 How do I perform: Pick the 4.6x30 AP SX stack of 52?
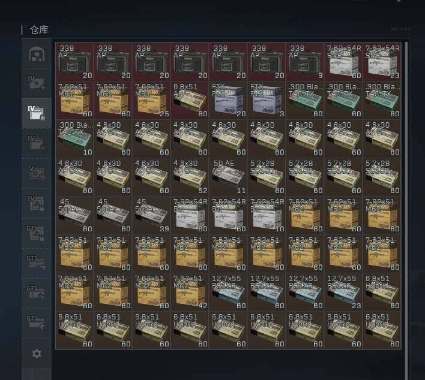(190, 176)
